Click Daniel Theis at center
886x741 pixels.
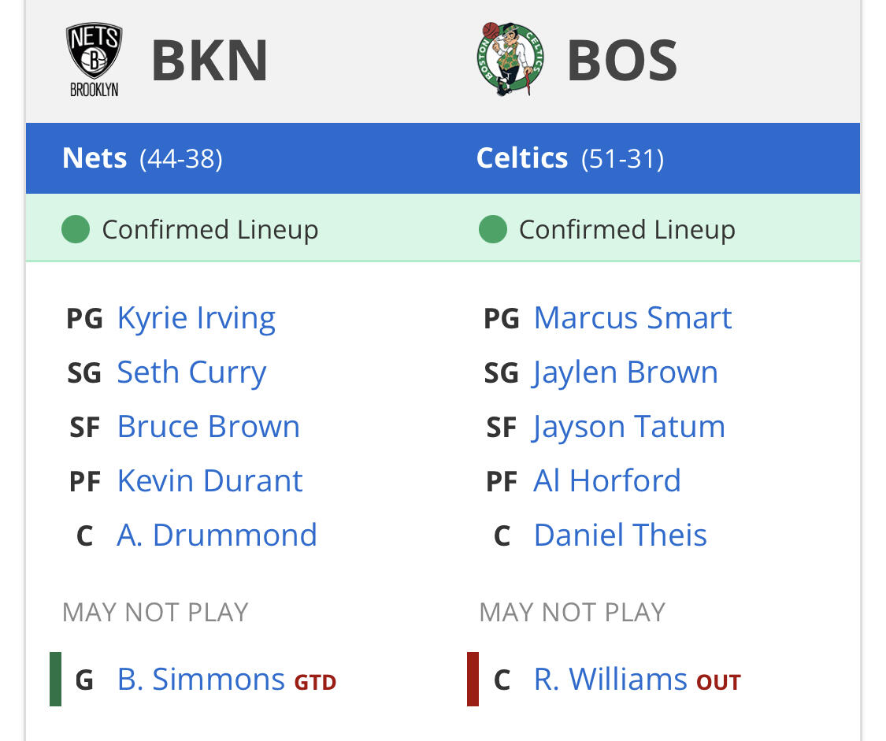tap(620, 535)
